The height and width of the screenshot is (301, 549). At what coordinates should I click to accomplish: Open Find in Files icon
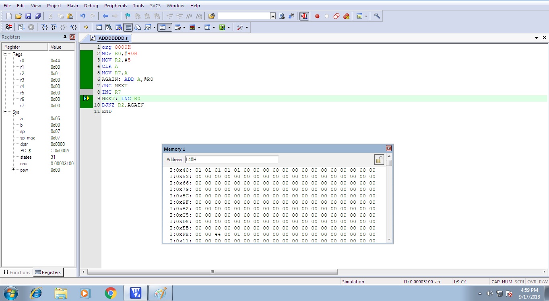[212, 16]
